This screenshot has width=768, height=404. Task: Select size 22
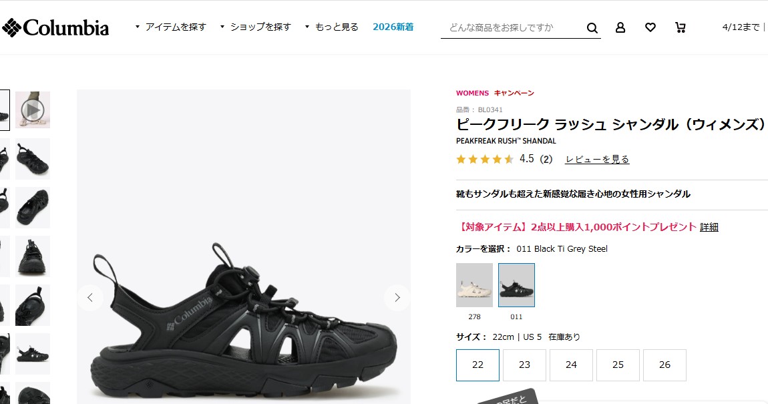(477, 365)
